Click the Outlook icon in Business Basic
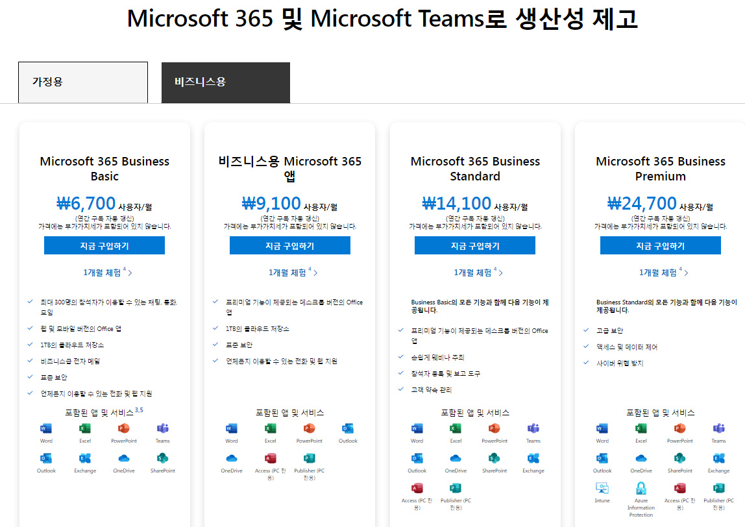 46,459
